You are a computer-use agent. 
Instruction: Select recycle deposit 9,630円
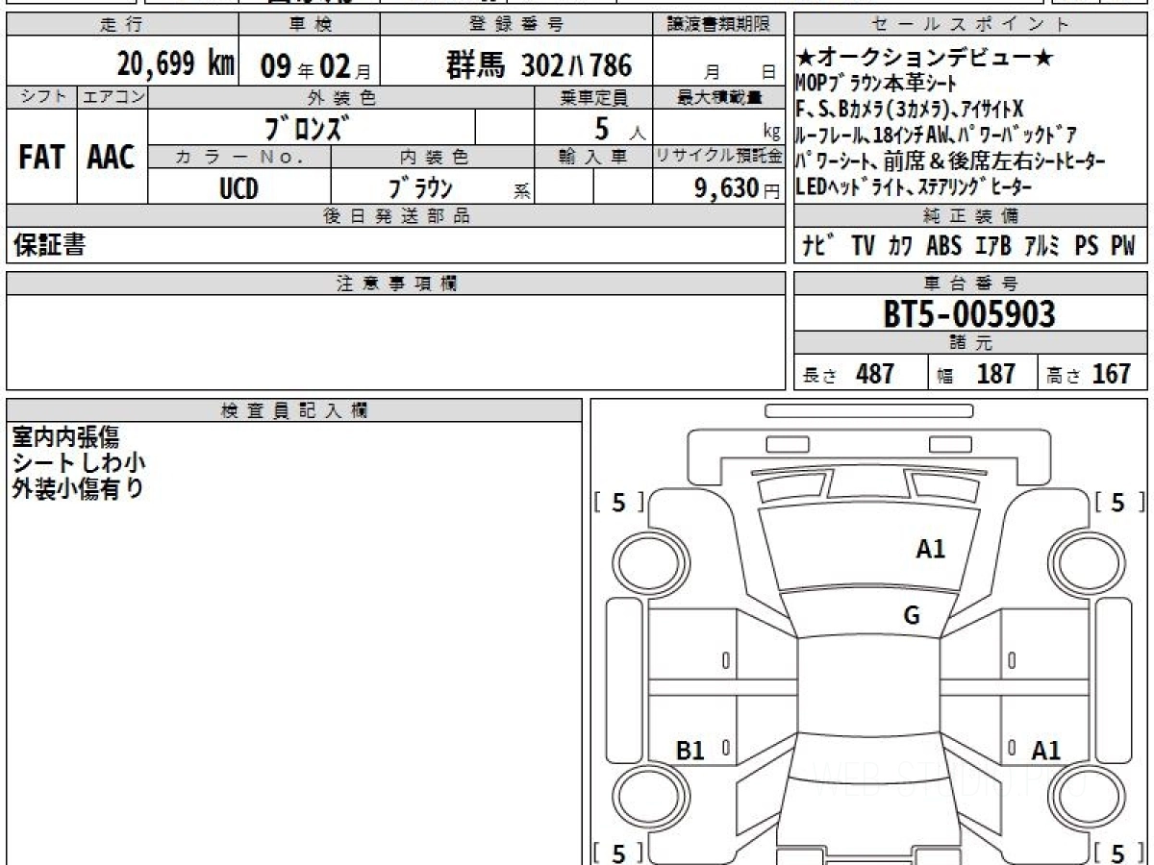pyautogui.click(x=737, y=188)
